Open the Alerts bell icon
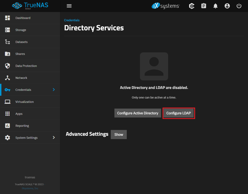Screen dimensions: 248x194 pos(215,6)
